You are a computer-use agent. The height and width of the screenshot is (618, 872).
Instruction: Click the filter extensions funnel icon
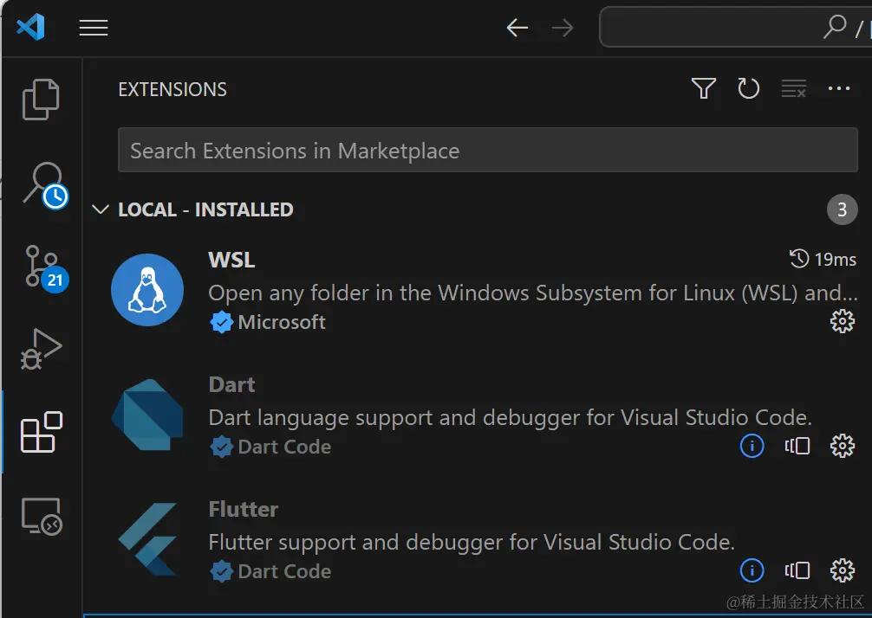coord(703,88)
